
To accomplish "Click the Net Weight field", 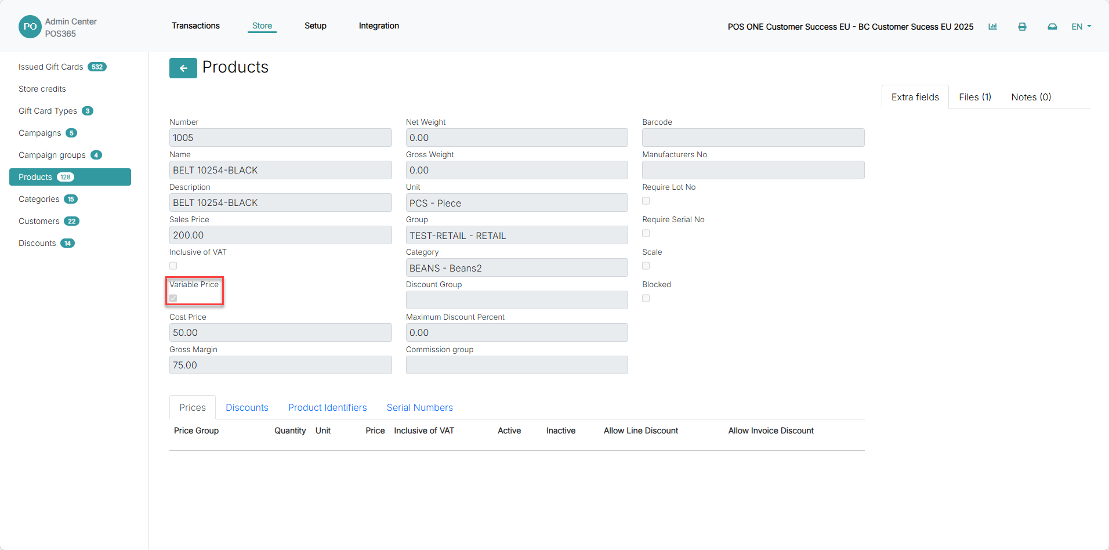I will 517,137.
